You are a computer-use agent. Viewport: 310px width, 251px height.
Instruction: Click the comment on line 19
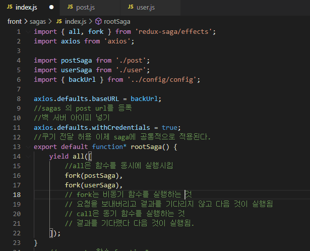[169, 204]
